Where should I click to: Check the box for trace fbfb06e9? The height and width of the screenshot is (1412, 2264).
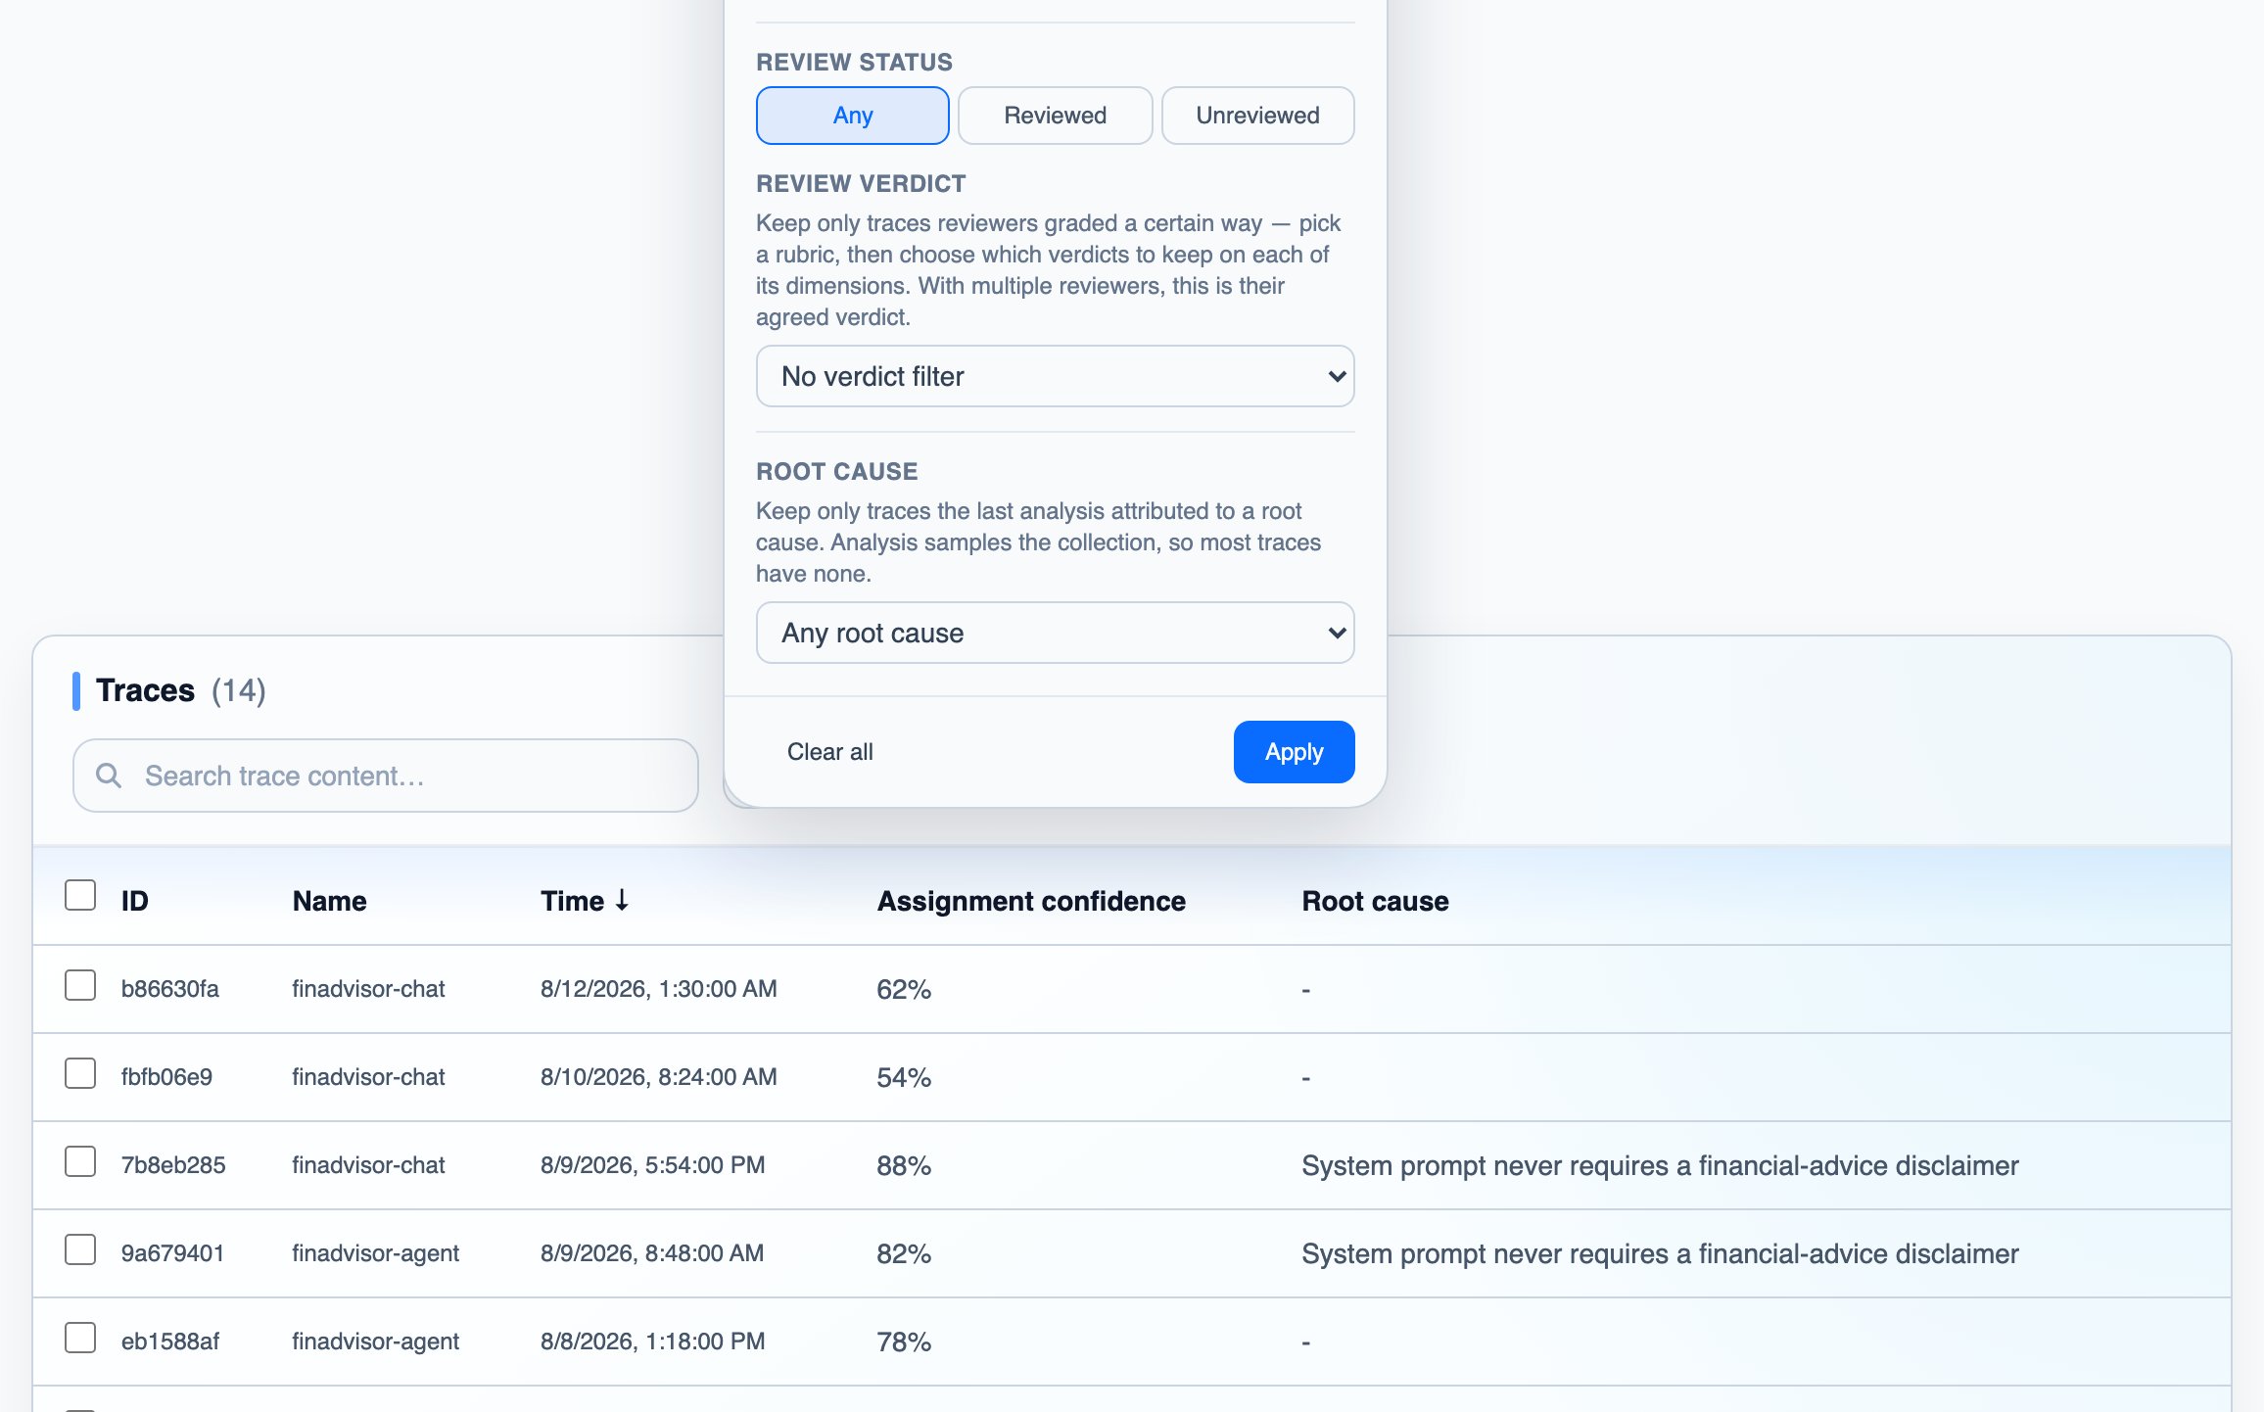(x=80, y=1073)
